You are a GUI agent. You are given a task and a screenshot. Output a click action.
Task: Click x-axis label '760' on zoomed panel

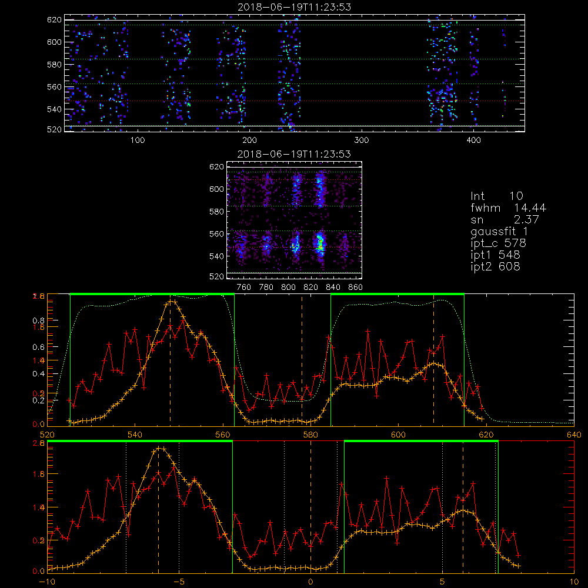pos(244,288)
